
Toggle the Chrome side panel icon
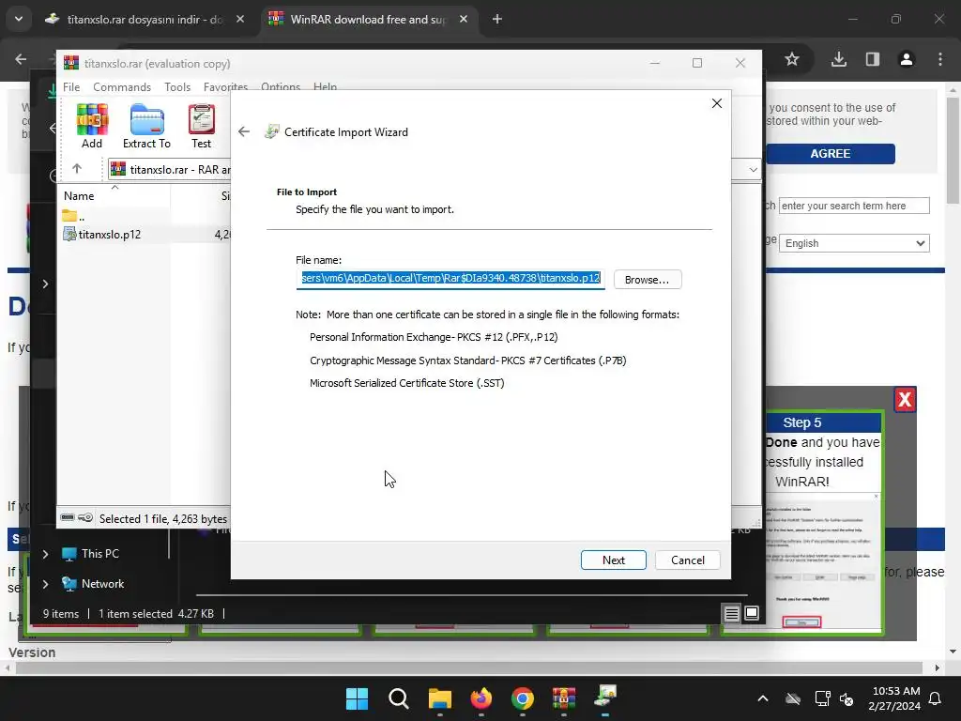click(x=873, y=59)
